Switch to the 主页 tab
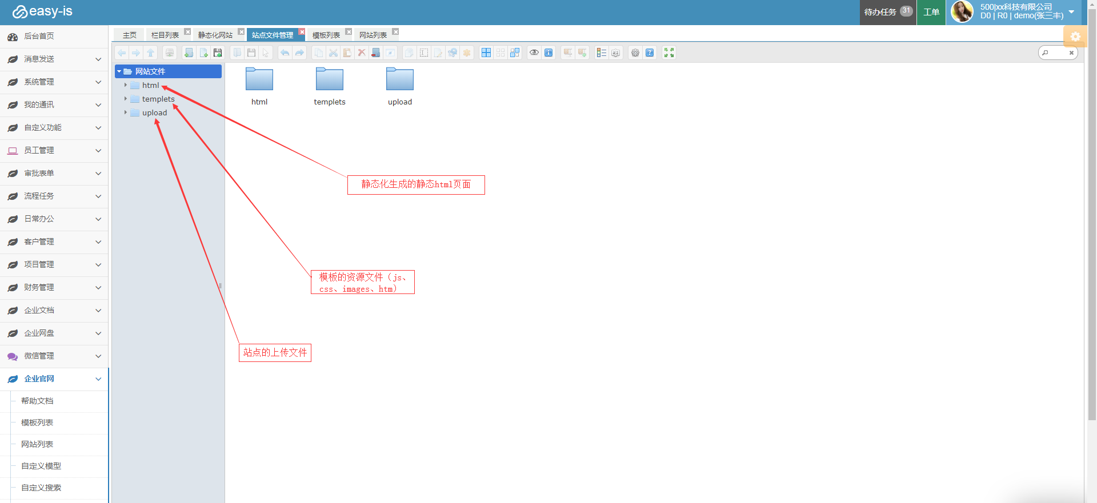Screen dimensions: 1097x503 point(130,35)
